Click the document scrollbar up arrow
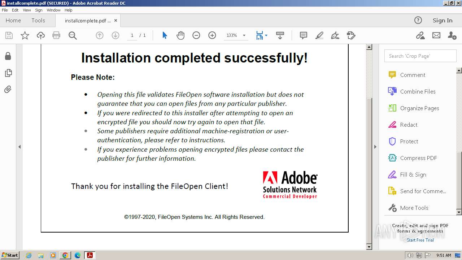The height and width of the screenshot is (260, 462). click(x=369, y=47)
